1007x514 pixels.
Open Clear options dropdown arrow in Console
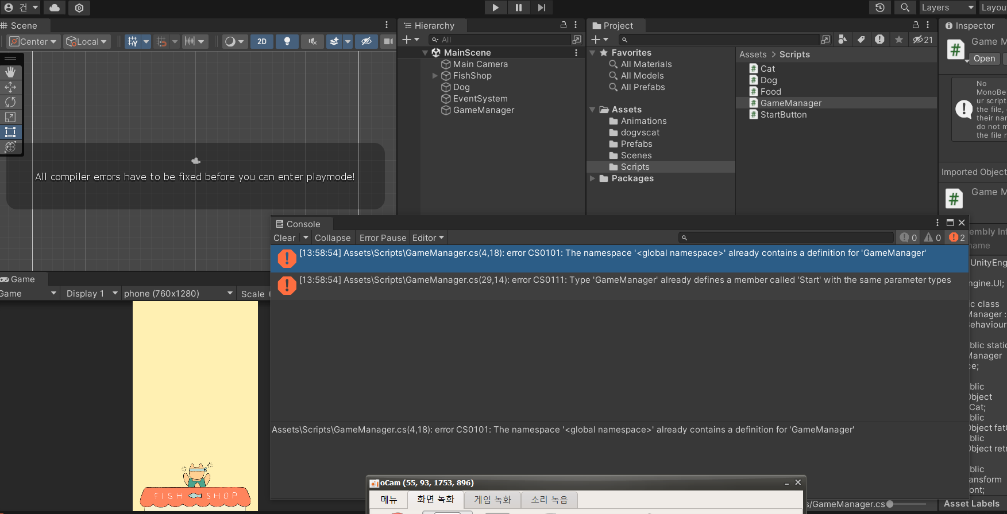point(306,237)
